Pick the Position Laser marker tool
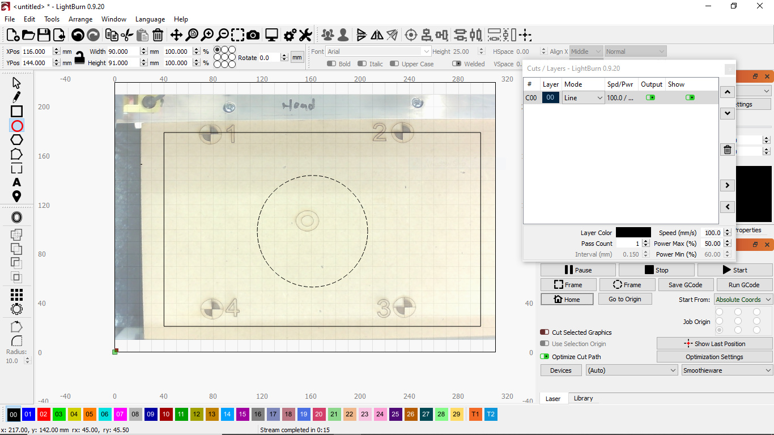The height and width of the screenshot is (435, 774). click(x=16, y=197)
